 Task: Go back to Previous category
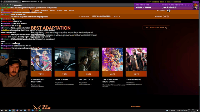(x=84, y=16)
